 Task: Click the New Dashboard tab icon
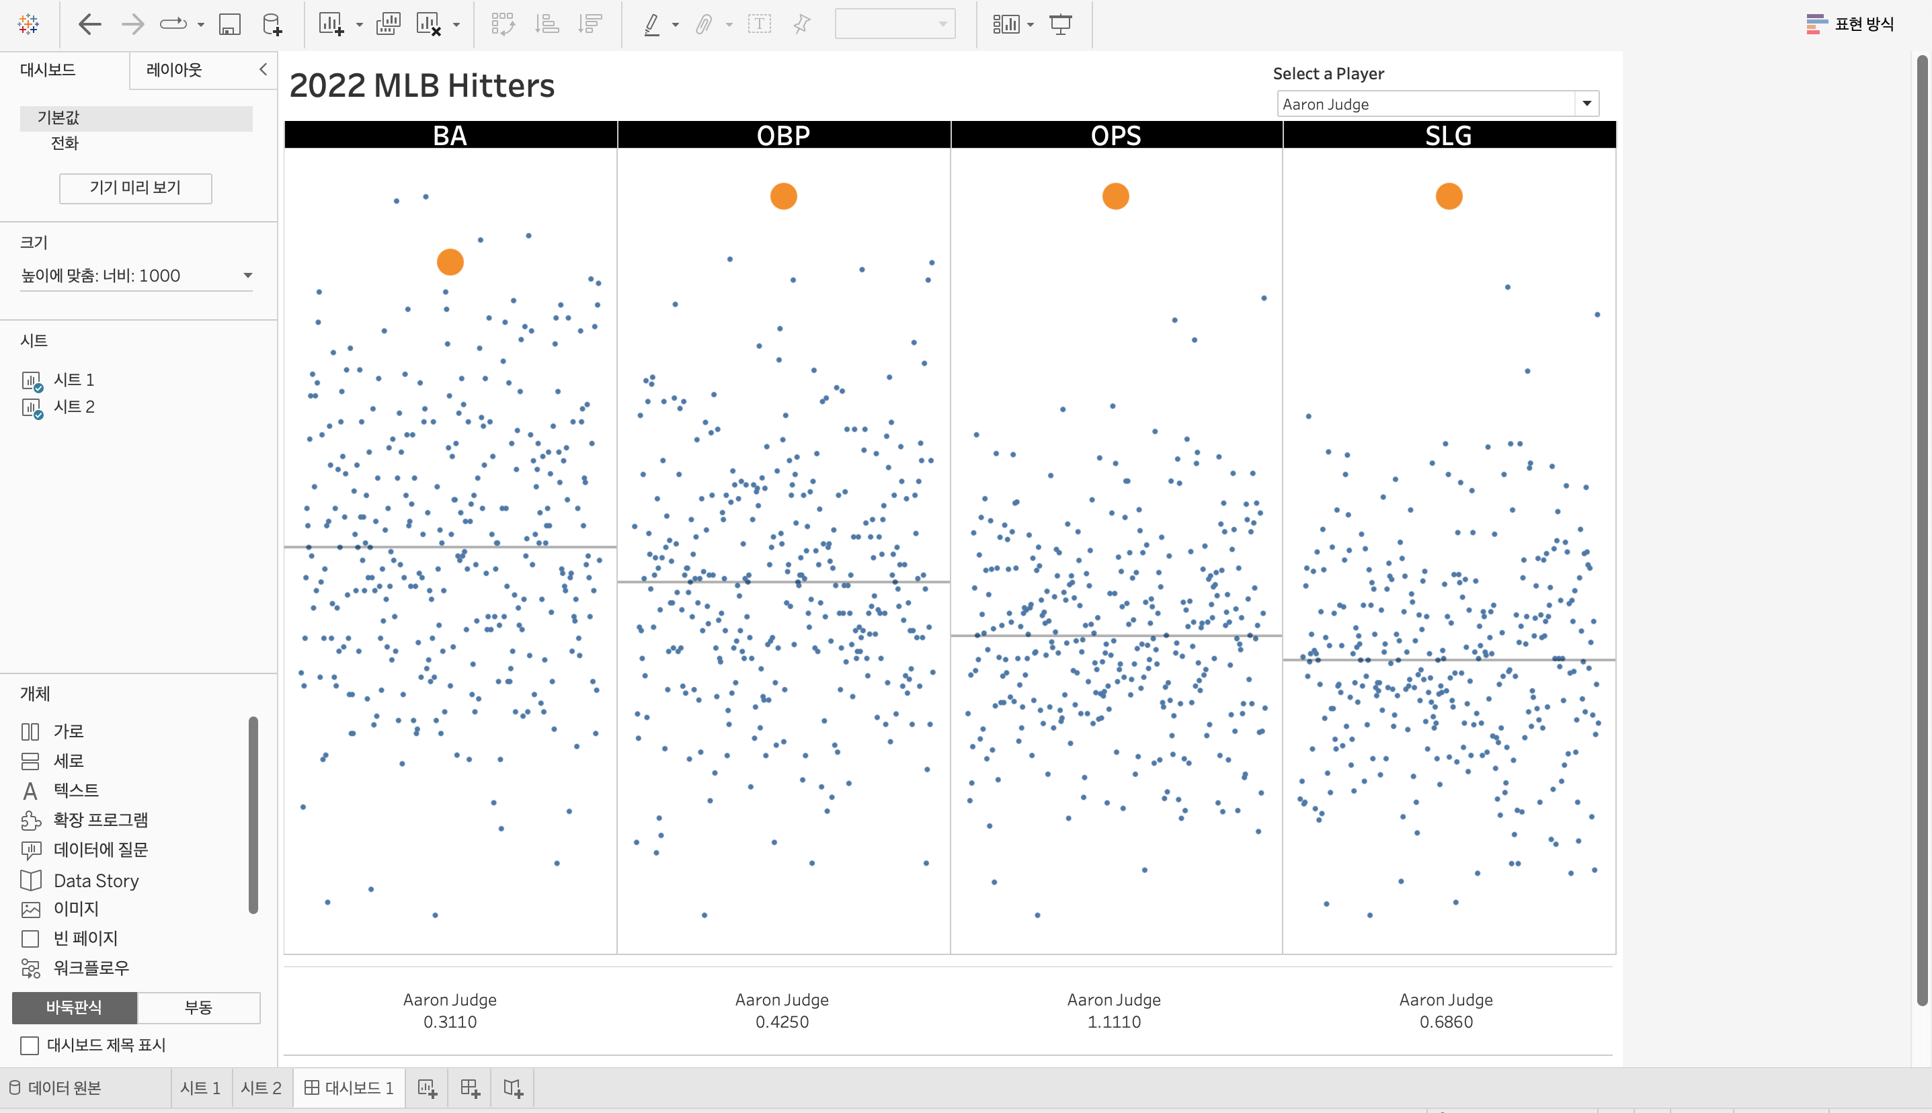click(x=470, y=1087)
